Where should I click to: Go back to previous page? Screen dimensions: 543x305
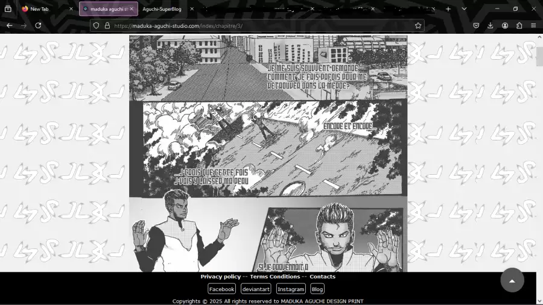pyautogui.click(x=10, y=26)
